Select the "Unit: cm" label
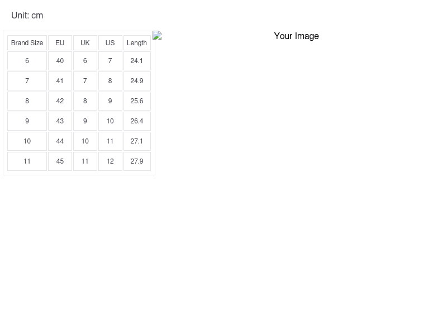The height and width of the screenshot is (335, 447). [27, 16]
